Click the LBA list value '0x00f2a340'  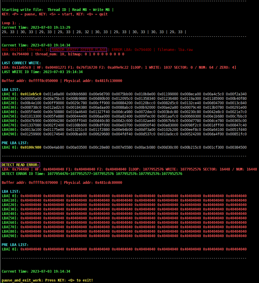click(236, 94)
